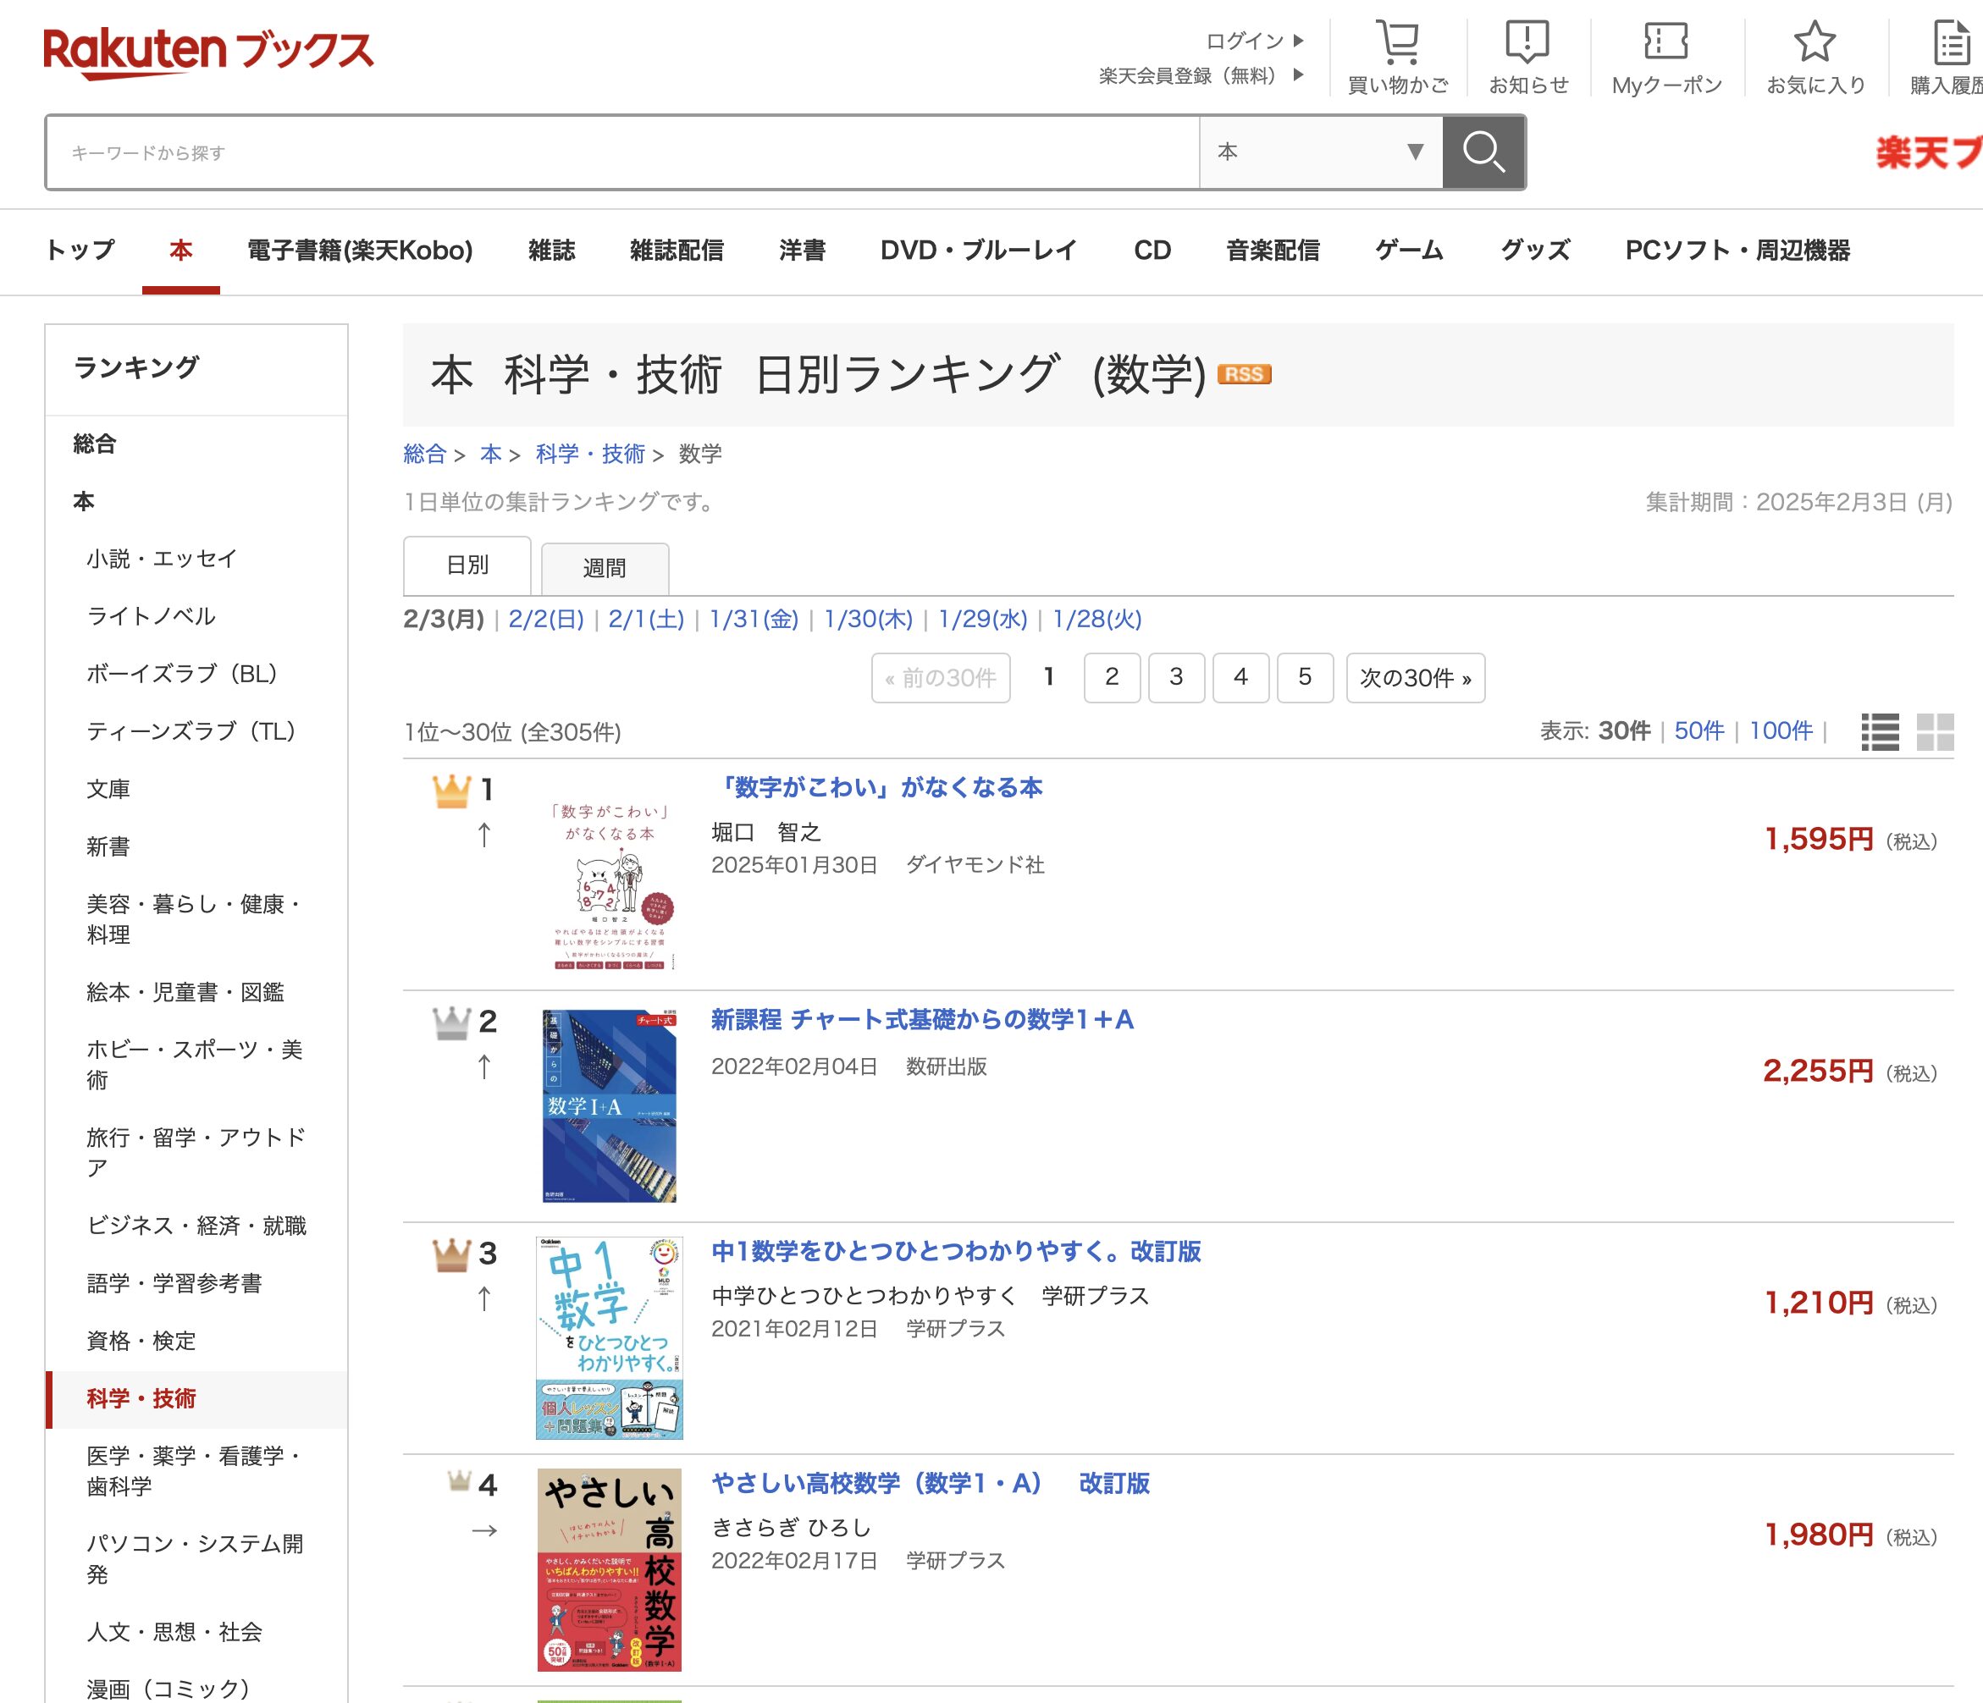Image resolution: width=1983 pixels, height=1703 pixels.
Task: Open the 洋書 navigation tab
Action: 802,251
